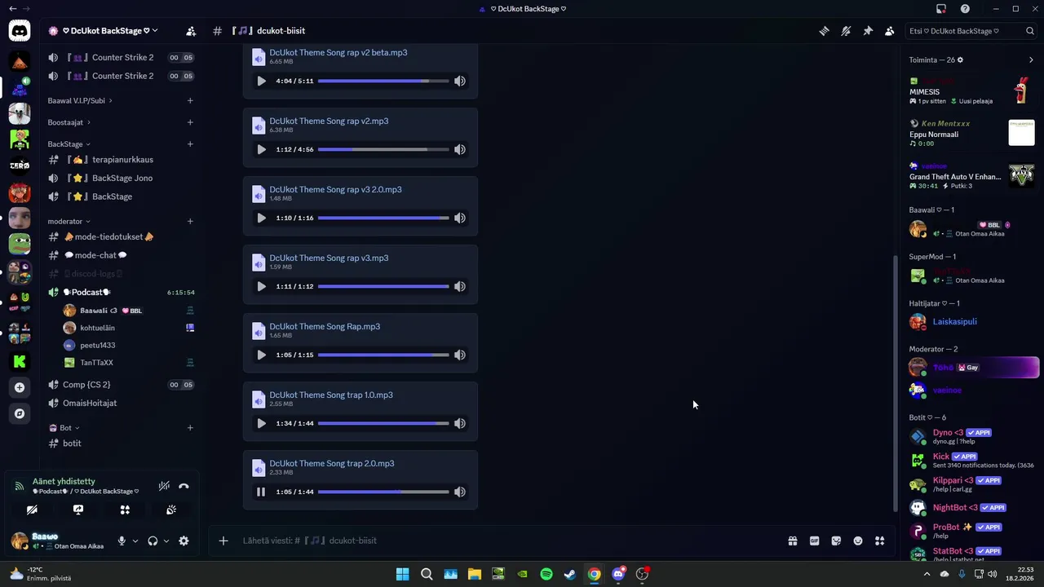
Task: Mute audio of Theme Song rap v2.mp3
Action: pos(460,149)
